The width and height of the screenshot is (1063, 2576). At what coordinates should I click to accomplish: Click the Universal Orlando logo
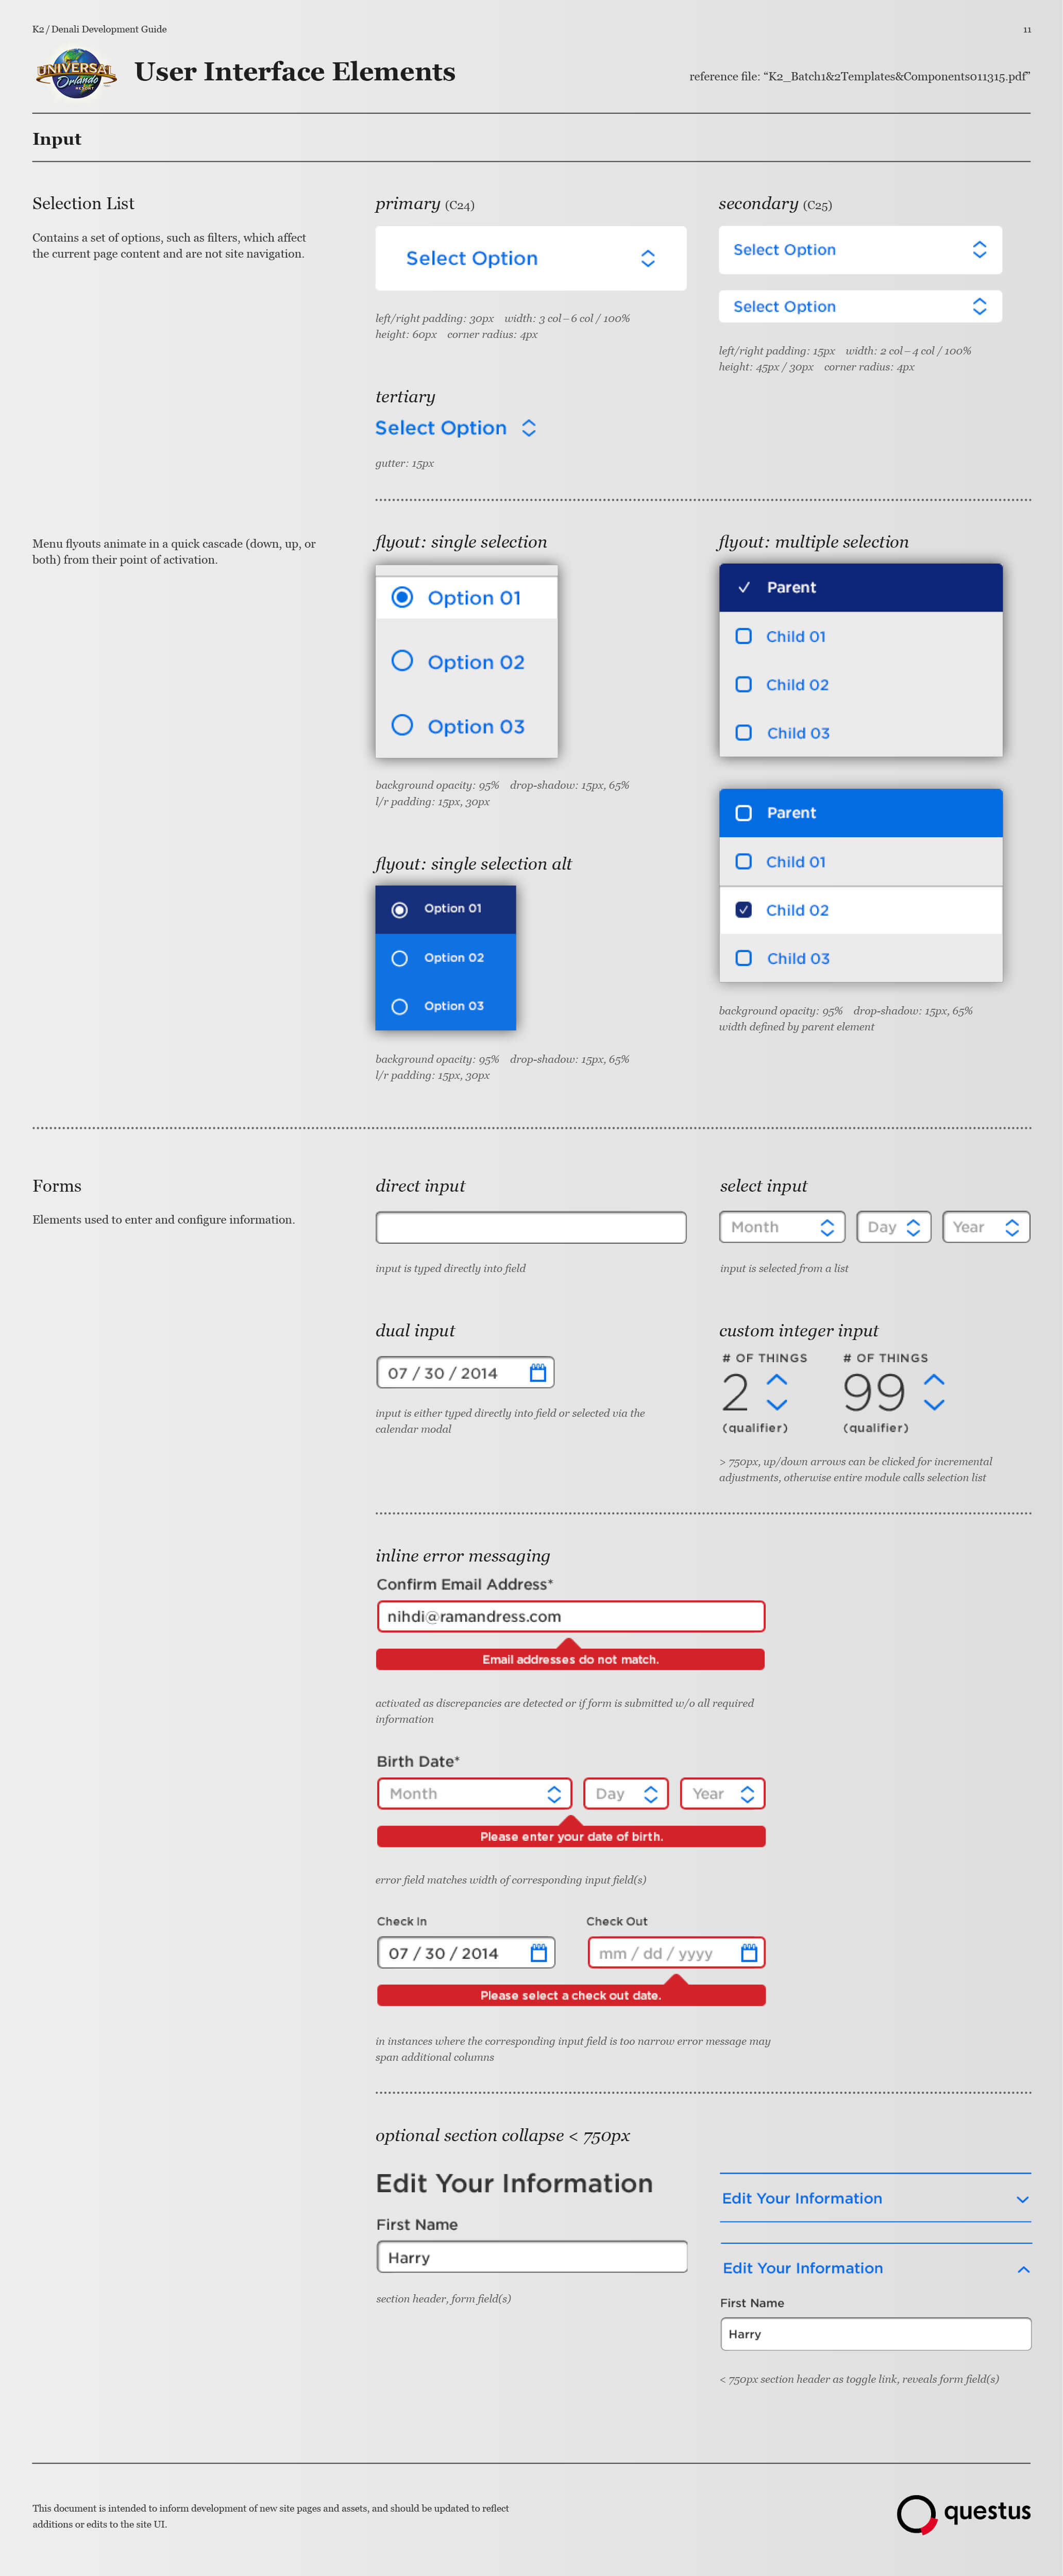click(76, 73)
